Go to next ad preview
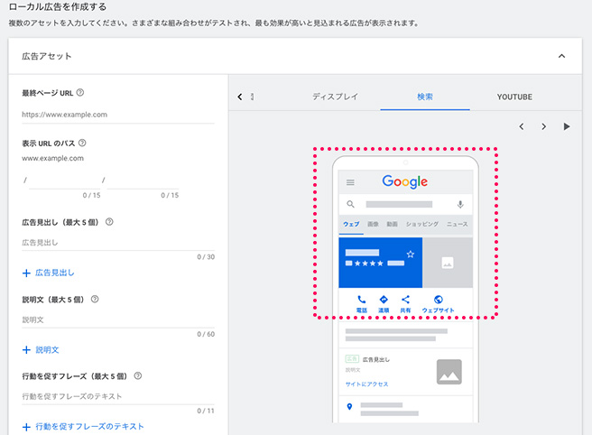The image size is (592, 435). (x=543, y=127)
